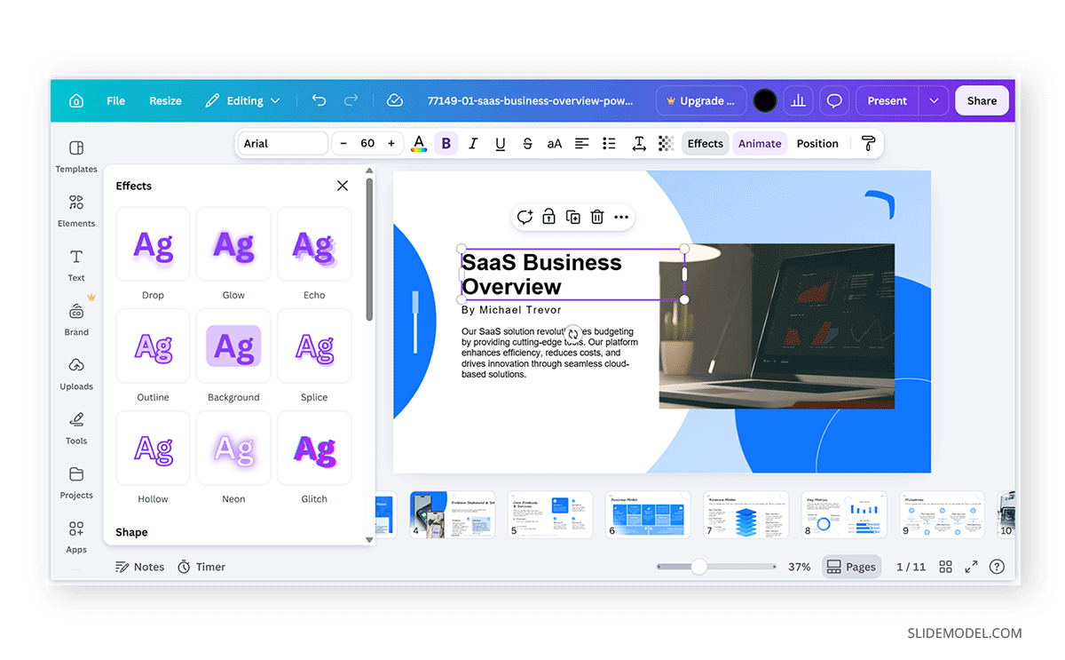The height and width of the screenshot is (660, 1065).
Task: Go to Canva home icon
Action: 76,100
